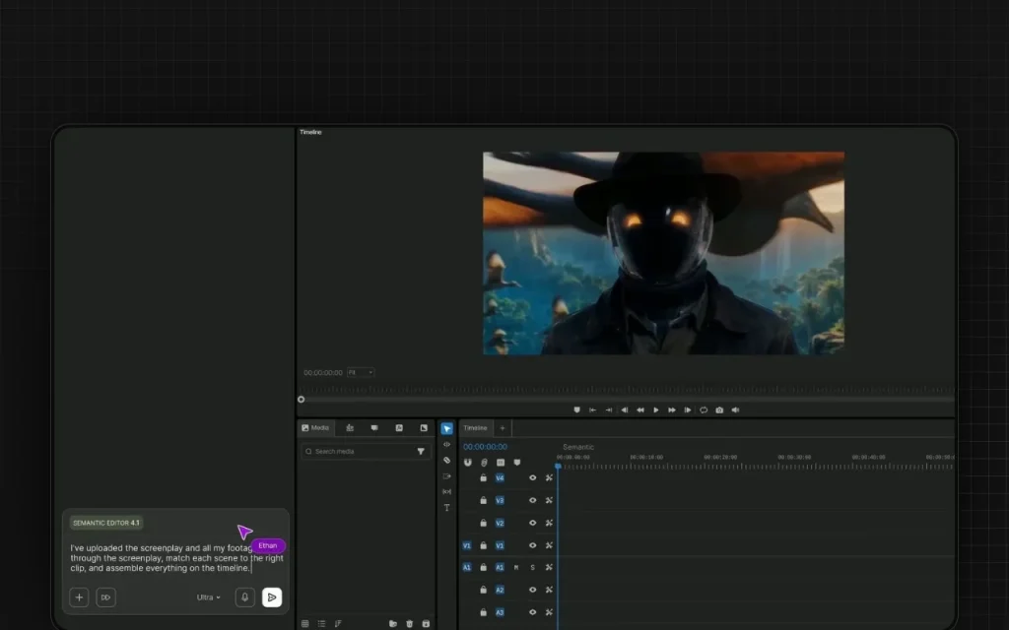Open A3 track tools icon
Screen dimensions: 1009x630
(x=549, y=612)
